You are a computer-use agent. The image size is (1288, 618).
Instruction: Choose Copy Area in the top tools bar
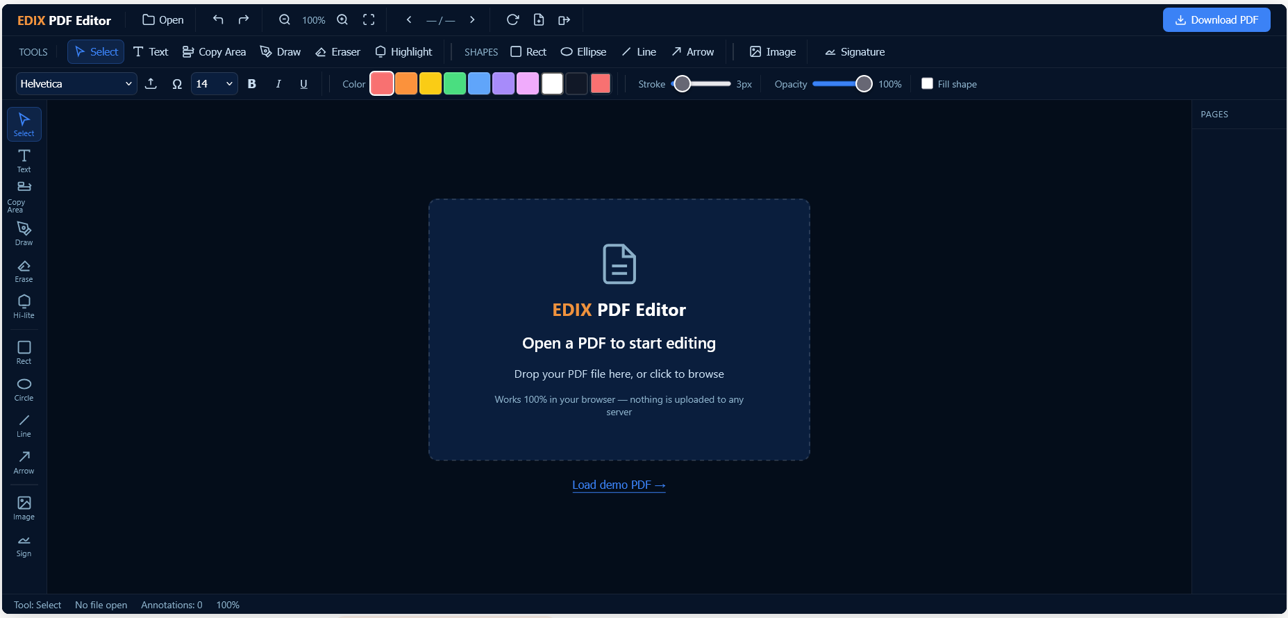pyautogui.click(x=214, y=52)
